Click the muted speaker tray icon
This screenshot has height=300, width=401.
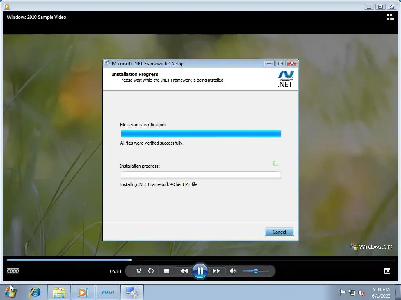click(x=361, y=293)
